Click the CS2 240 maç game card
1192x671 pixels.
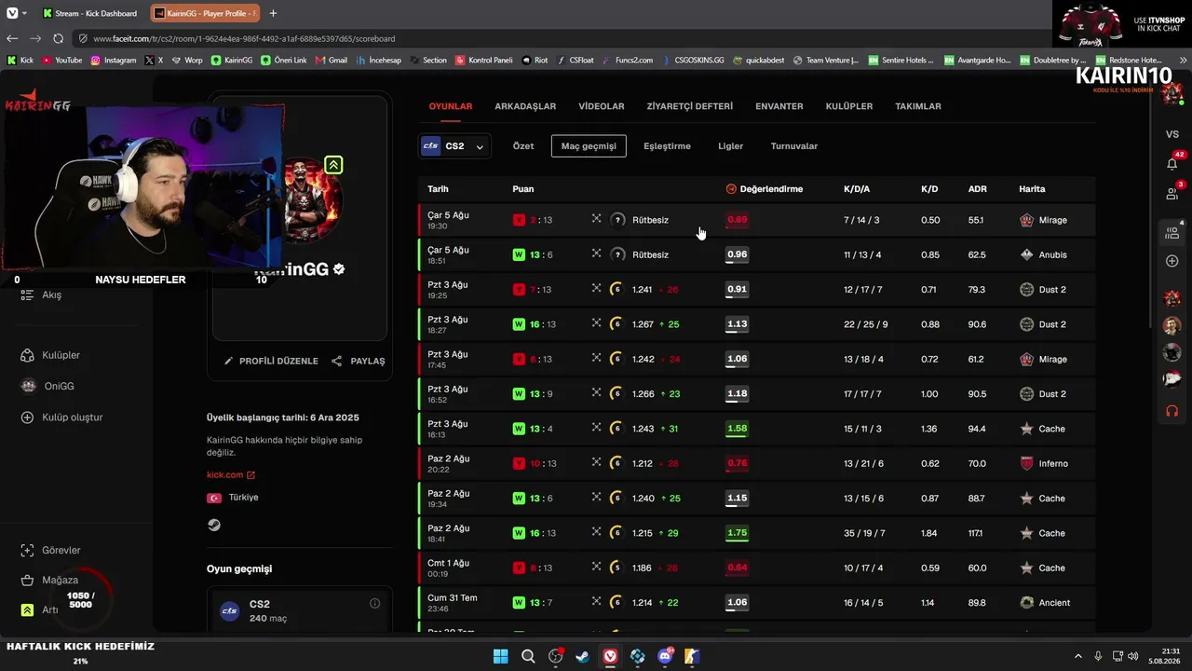(x=299, y=610)
